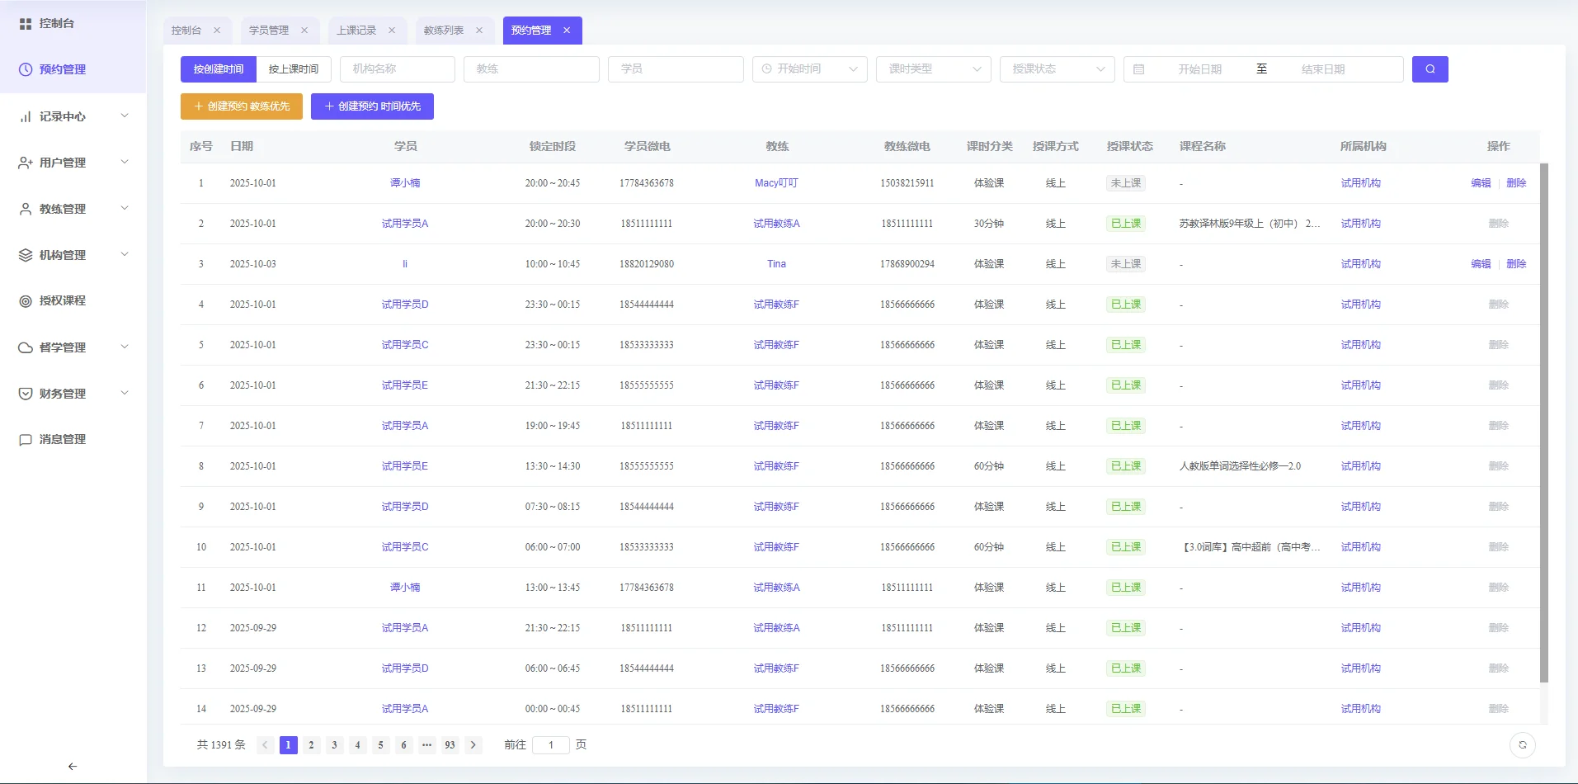Click the 学员 filter input field
Viewport: 1578px width, 784px height.
pos(676,69)
